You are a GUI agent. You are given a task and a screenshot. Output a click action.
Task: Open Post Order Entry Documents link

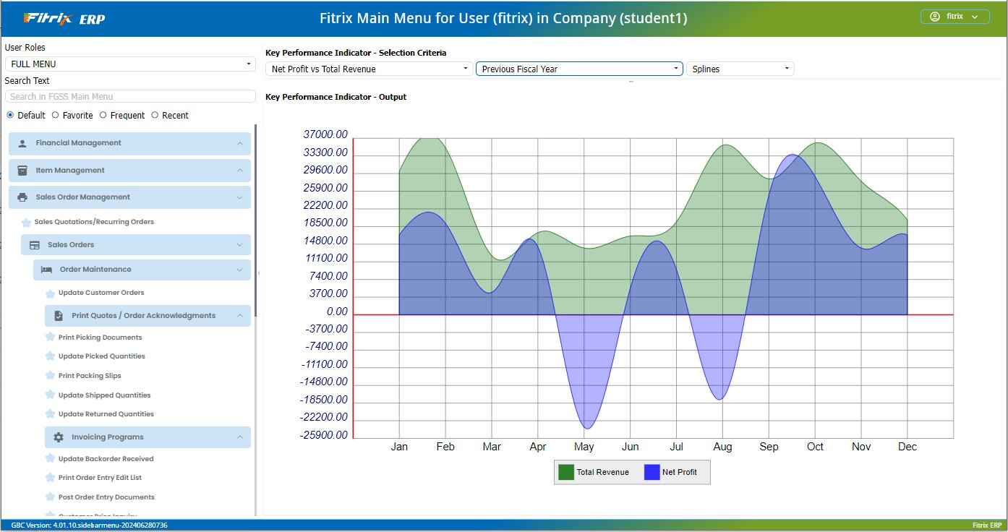pyautogui.click(x=106, y=497)
